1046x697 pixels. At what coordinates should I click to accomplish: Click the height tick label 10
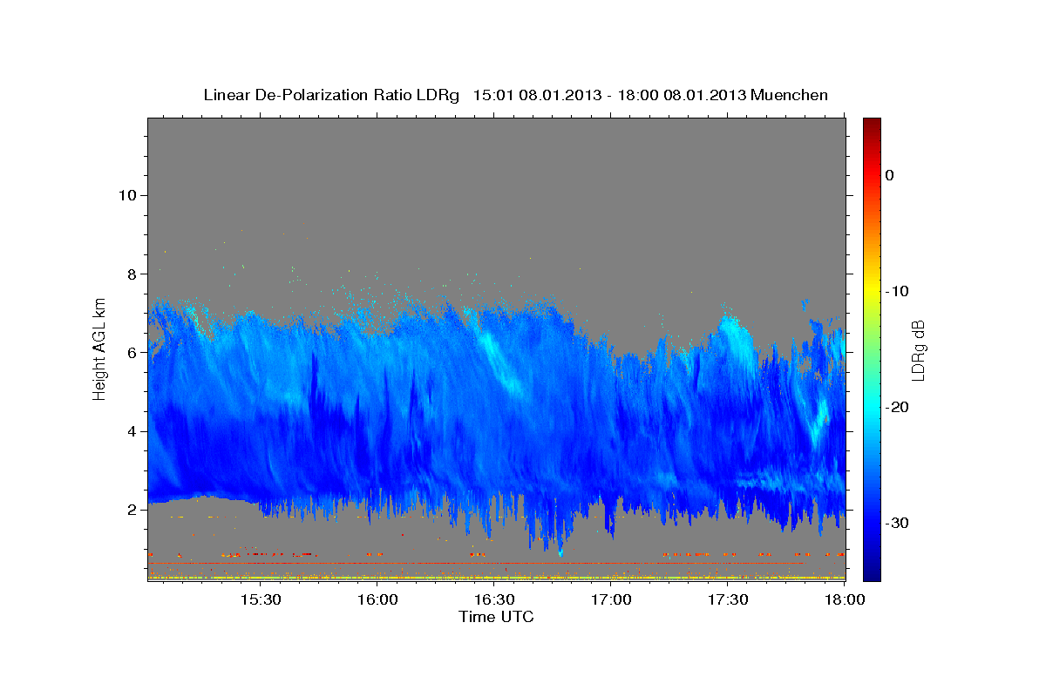(x=126, y=195)
